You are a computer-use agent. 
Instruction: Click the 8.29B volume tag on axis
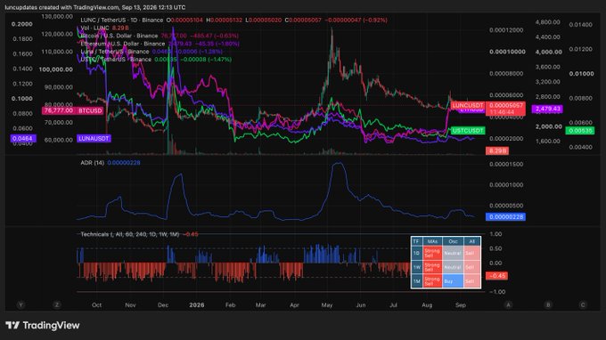point(497,150)
